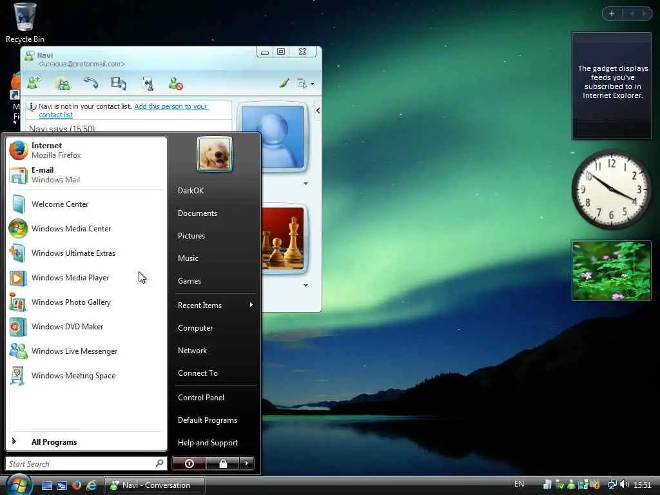Launch Internet Explorer from Quick Launch
This screenshot has width=660, height=495.
point(92,485)
